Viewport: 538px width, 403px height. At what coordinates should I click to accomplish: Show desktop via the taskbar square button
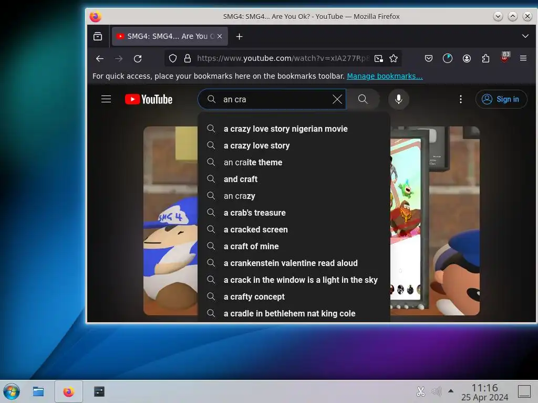(x=524, y=391)
